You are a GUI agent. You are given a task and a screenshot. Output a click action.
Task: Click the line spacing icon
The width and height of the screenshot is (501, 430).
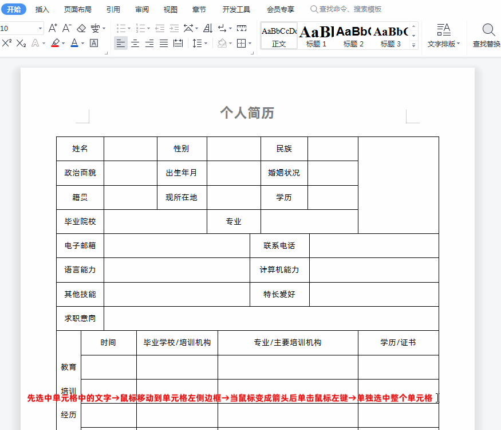[x=197, y=43]
